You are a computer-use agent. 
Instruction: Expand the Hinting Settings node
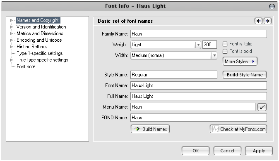tap(12, 47)
